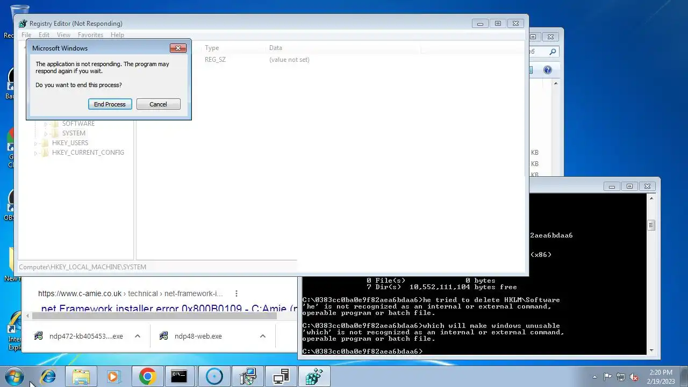Screen dimensions: 688x387
Task: Switch to Google Chrome in the taskbar
Action: [147, 377]
